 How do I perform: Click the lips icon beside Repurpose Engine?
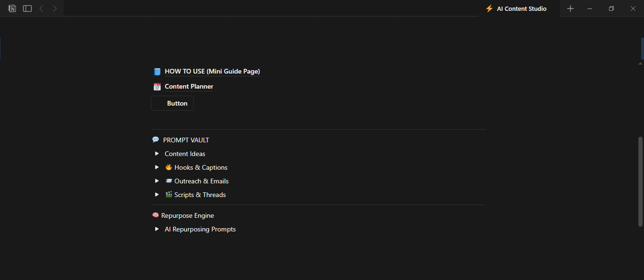(x=155, y=215)
